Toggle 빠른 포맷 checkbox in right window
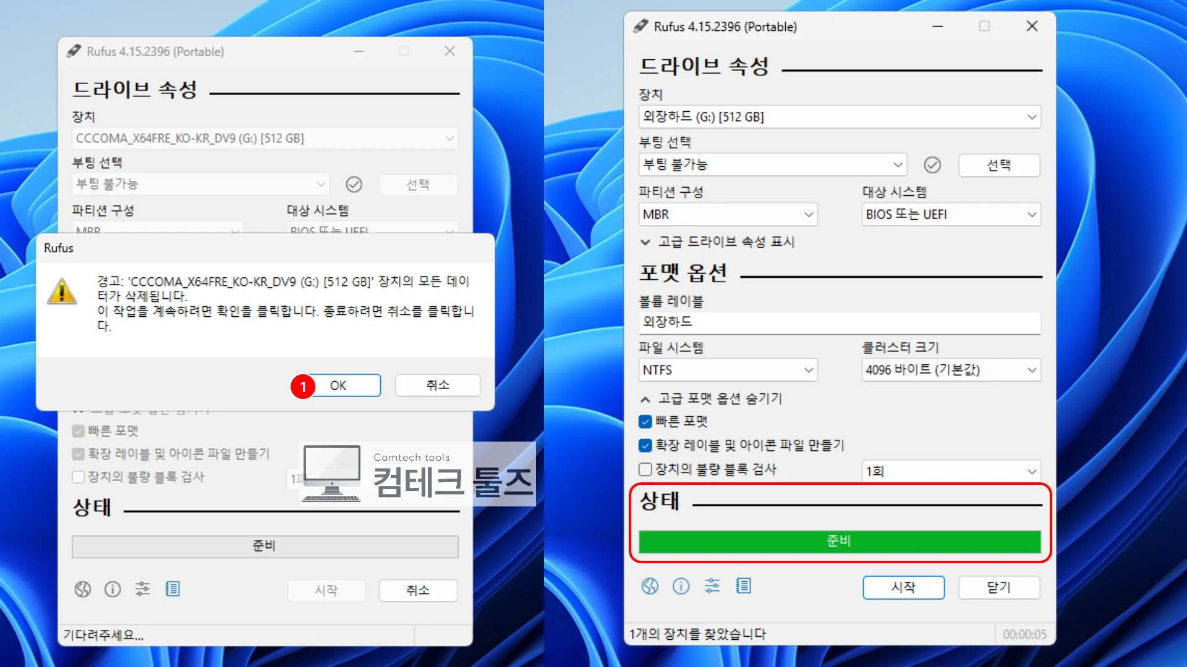The image size is (1187, 667). 645,422
